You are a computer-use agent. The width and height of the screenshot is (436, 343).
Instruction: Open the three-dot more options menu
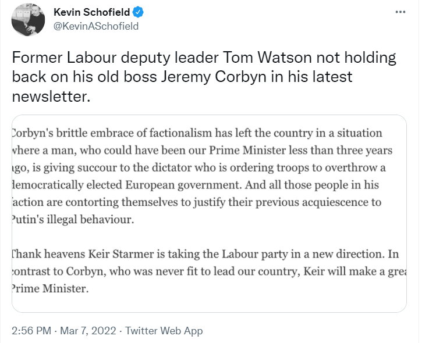400,12
